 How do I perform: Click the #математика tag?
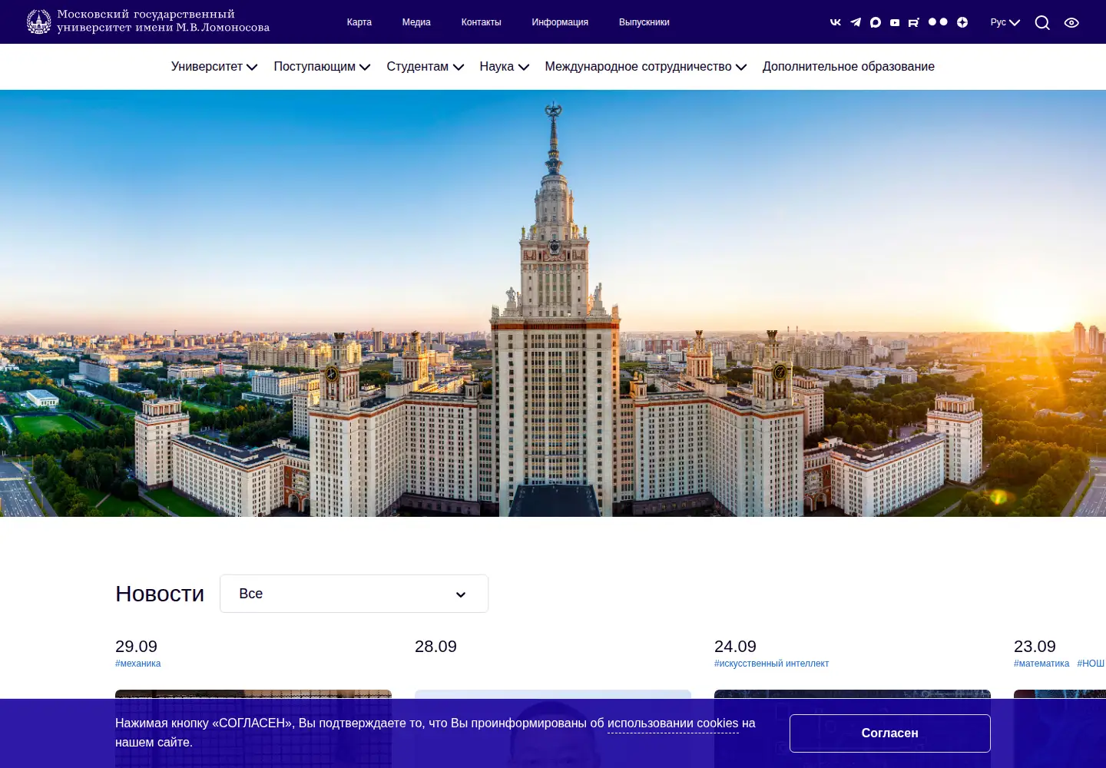tap(1041, 664)
